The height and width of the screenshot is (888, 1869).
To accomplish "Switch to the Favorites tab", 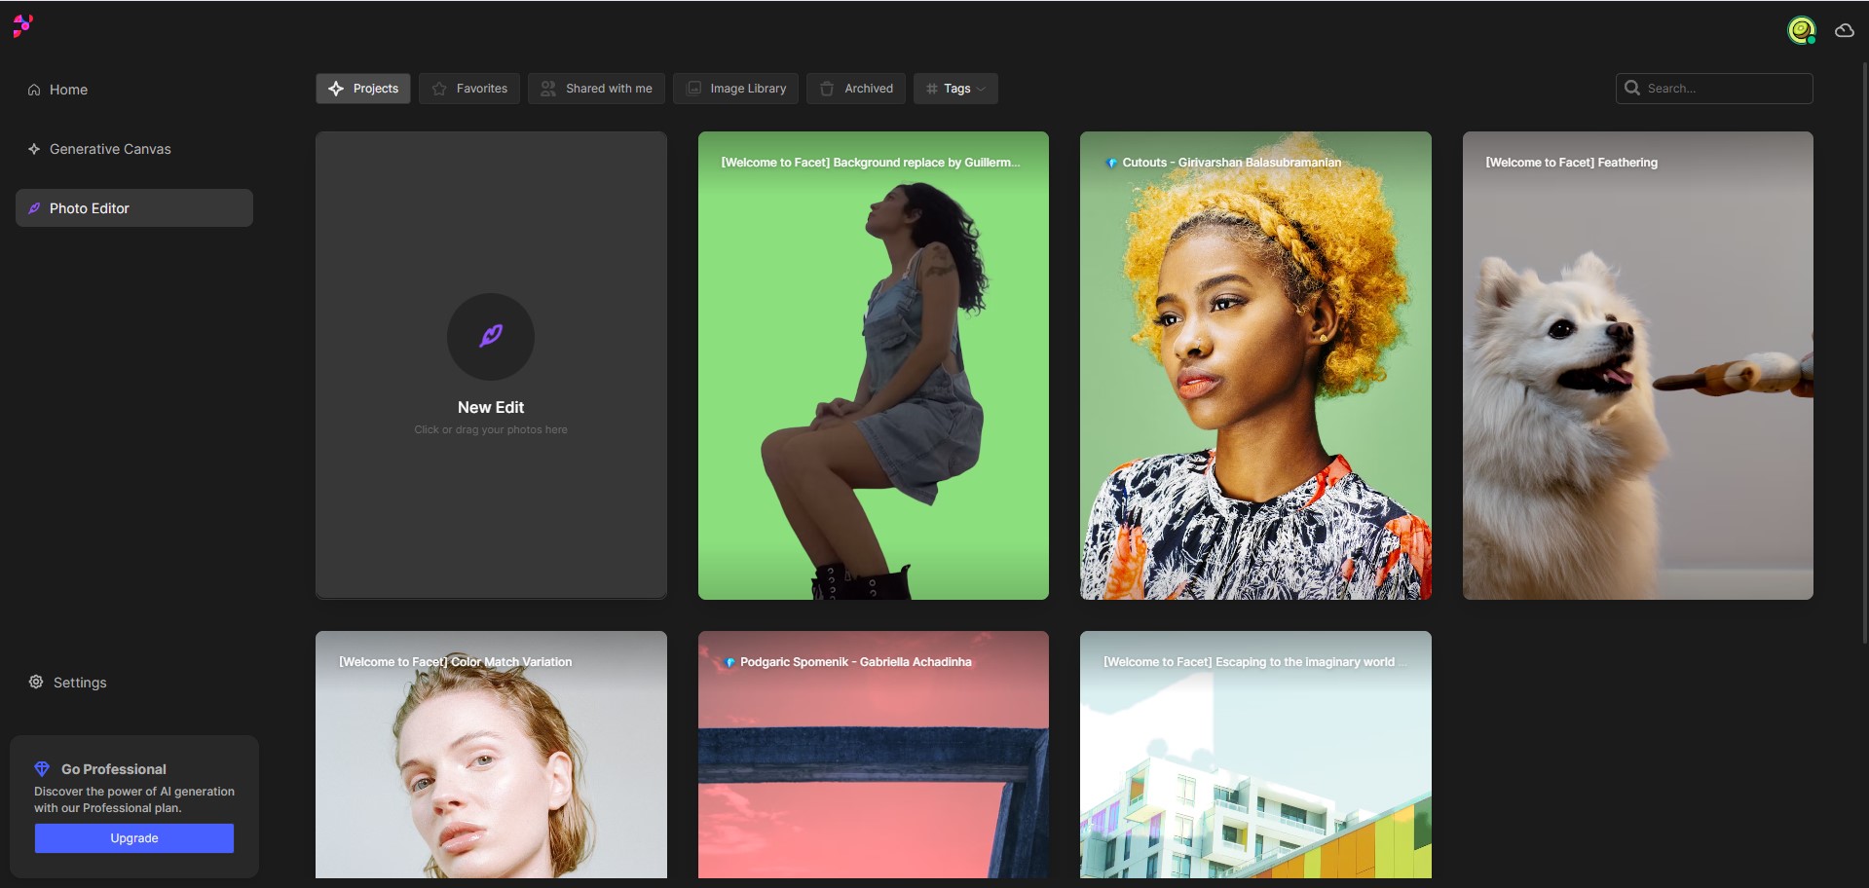I will 469,89.
